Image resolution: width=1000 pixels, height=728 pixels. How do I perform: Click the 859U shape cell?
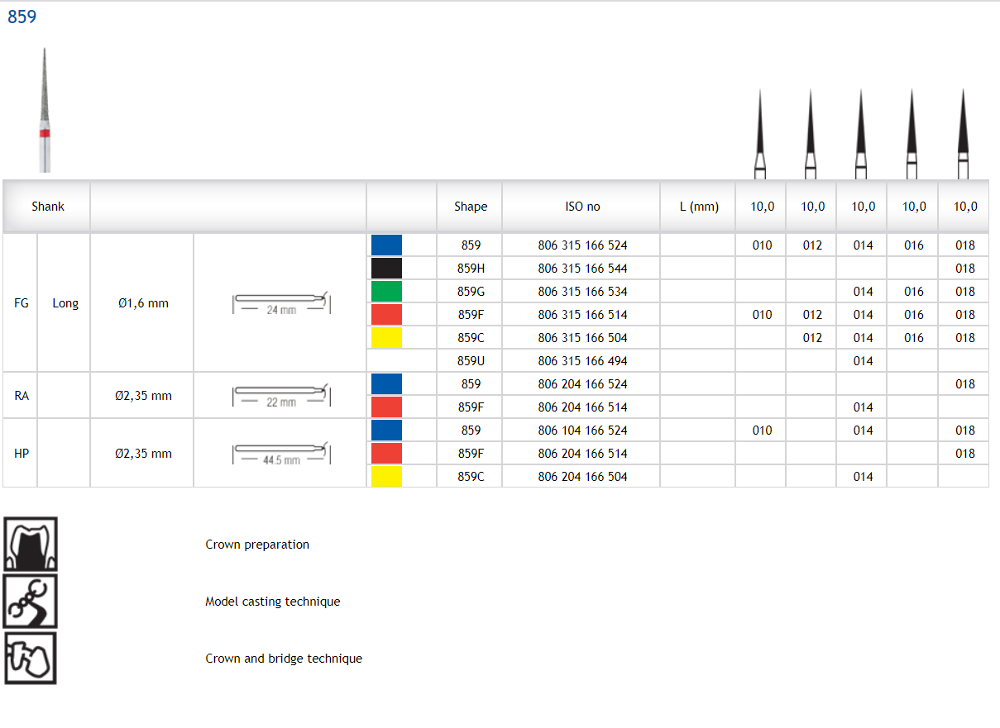[470, 361]
